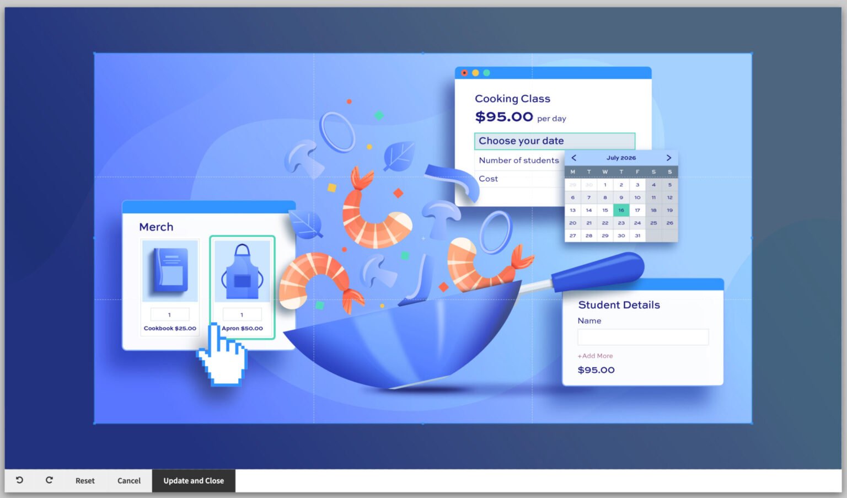This screenshot has width=847, height=498.
Task: Cancel the current edit
Action: pyautogui.click(x=128, y=480)
